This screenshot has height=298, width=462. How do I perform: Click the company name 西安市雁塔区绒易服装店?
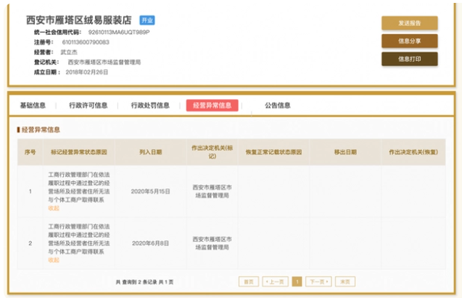[x=79, y=20]
